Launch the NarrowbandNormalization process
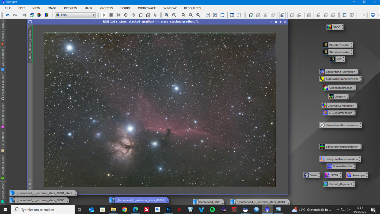Viewport: 380px width, 214px height. click(x=340, y=125)
